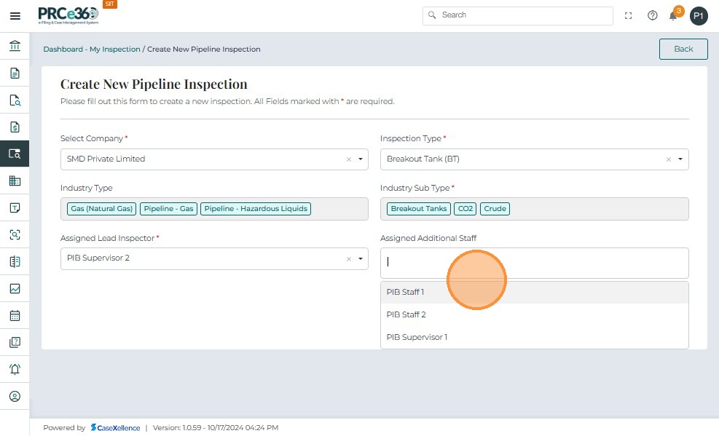Expand the Assigned Lead Inspector dropdown arrow
Viewport: 719px width, 436px height.
click(361, 259)
